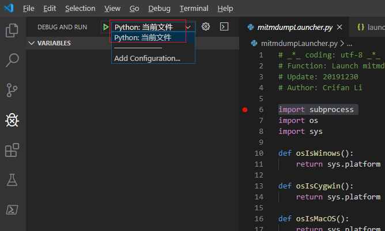Open the Debug Console icon

tap(224, 27)
